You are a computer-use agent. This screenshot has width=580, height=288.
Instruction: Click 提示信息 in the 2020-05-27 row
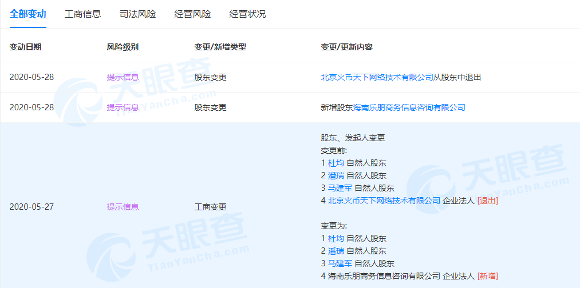pyautogui.click(x=123, y=207)
